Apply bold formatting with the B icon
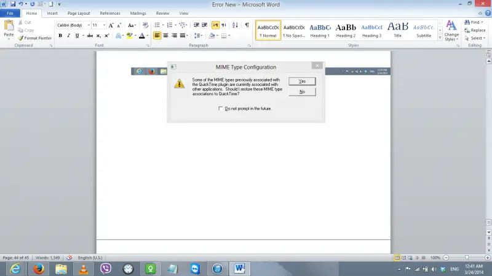This screenshot has width=492, height=276. 60,36
